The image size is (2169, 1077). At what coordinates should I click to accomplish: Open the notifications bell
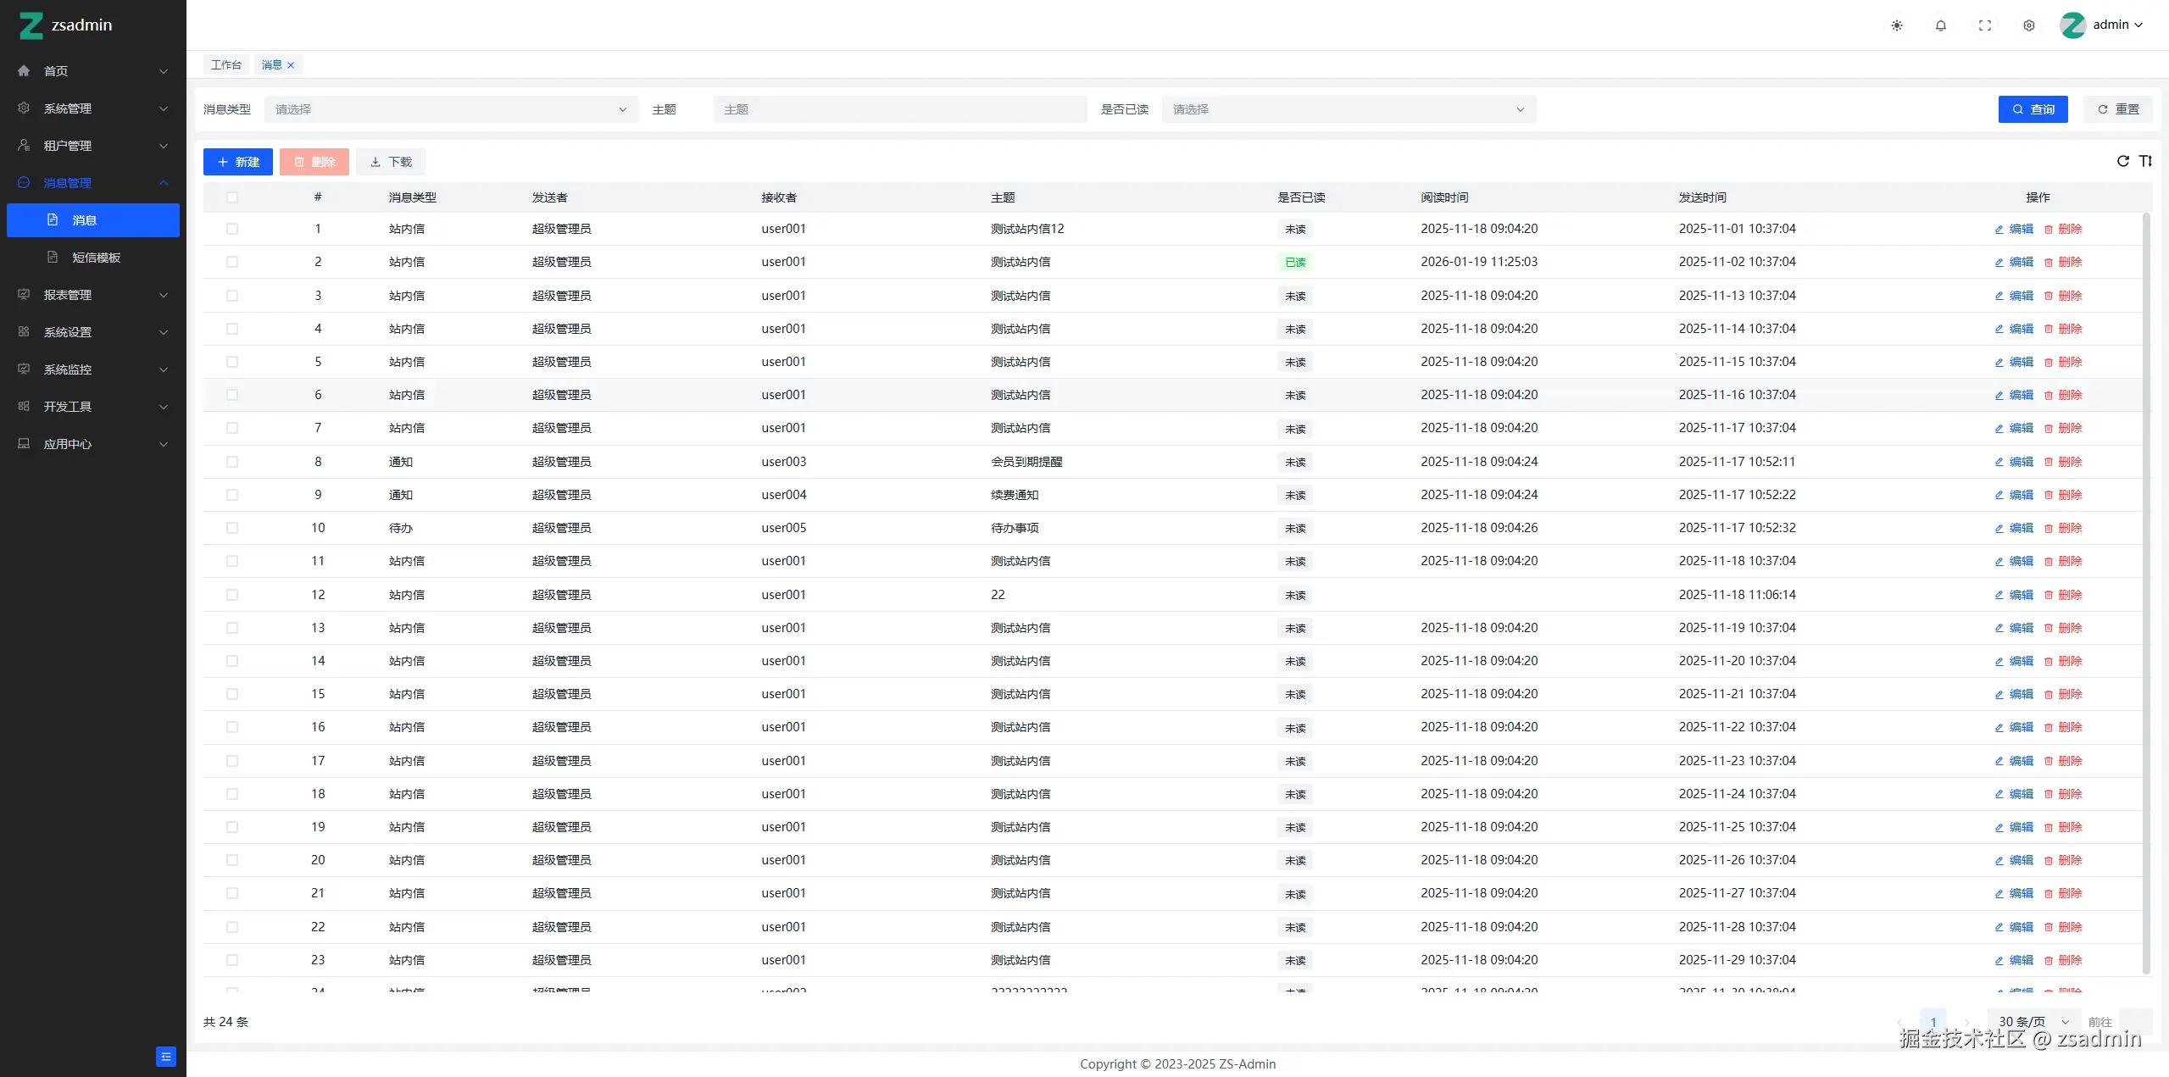point(1941,25)
